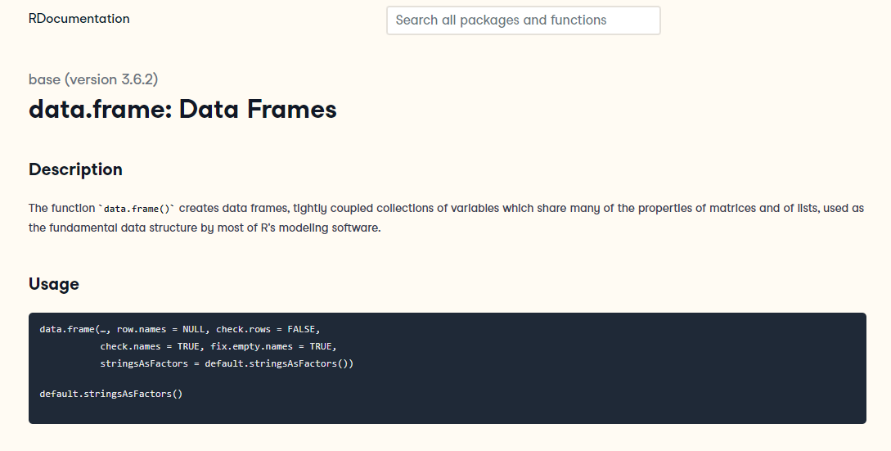Click the Usage section heading

click(x=54, y=284)
